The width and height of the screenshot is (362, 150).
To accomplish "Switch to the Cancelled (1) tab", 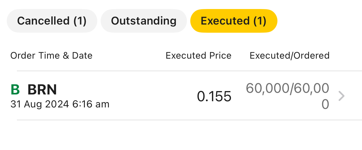I will [52, 21].
